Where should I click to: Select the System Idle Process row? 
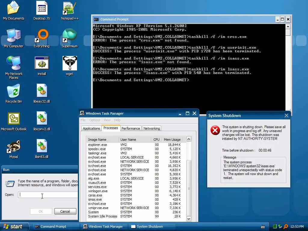(x=136, y=216)
